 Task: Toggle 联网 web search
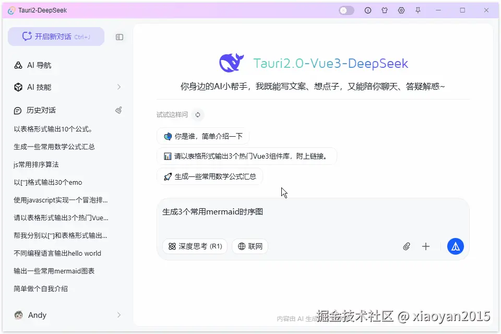coord(250,246)
